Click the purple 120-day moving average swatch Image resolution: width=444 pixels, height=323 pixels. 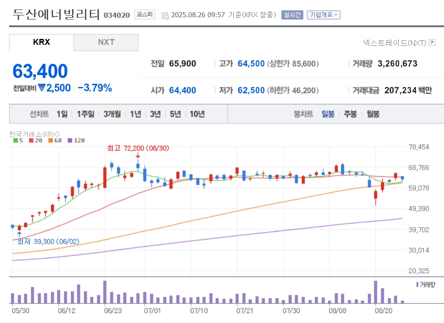[70, 140]
